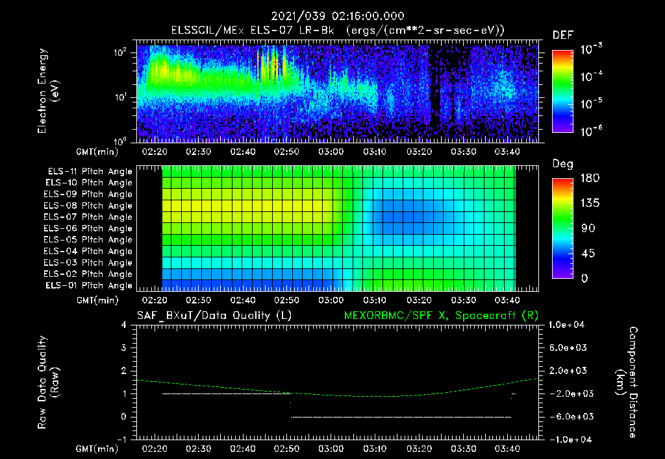Click the SAF_BXuT/Data Quality (L) label
The image size is (665, 459).
[214, 316]
